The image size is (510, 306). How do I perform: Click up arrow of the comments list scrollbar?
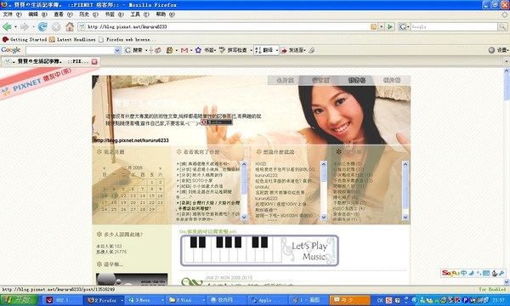coord(324,164)
